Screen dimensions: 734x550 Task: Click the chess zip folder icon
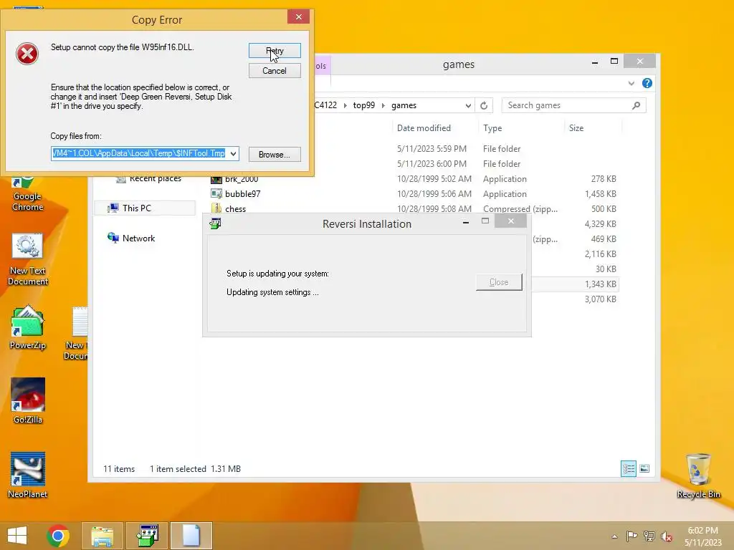[216, 208]
